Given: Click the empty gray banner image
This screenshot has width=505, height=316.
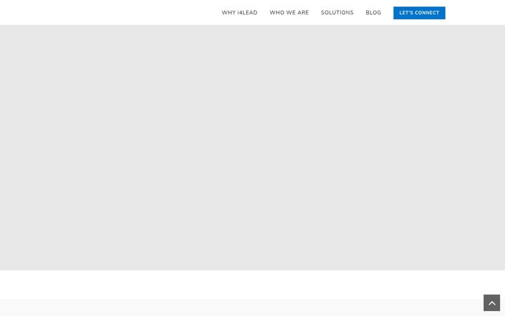Looking at the screenshot, I should (252, 147).
